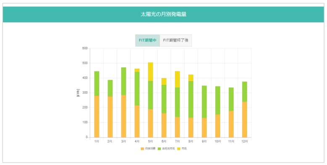
Task: Click the 500 y-axis value
Action: [x=85, y=63]
